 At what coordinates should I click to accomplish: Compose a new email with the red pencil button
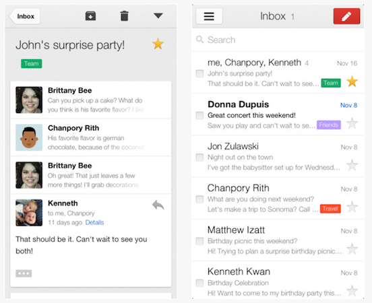346,16
